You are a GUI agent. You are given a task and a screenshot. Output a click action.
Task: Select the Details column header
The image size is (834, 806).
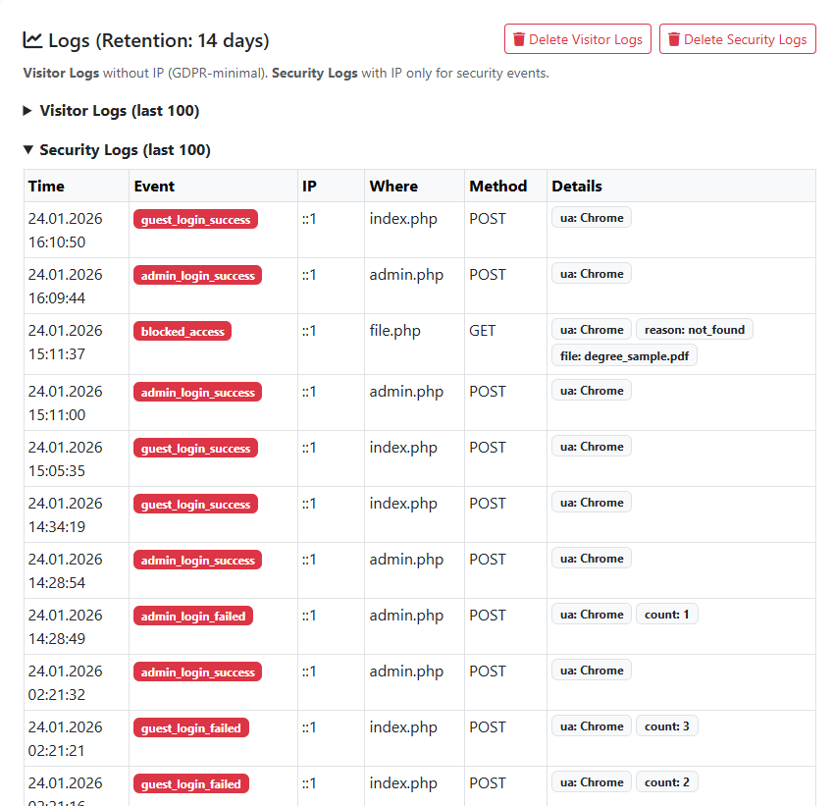(577, 187)
